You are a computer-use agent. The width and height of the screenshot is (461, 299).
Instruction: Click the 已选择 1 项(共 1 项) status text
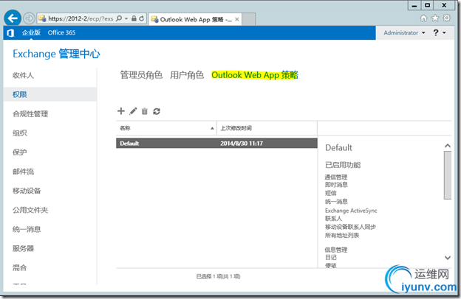click(x=218, y=276)
